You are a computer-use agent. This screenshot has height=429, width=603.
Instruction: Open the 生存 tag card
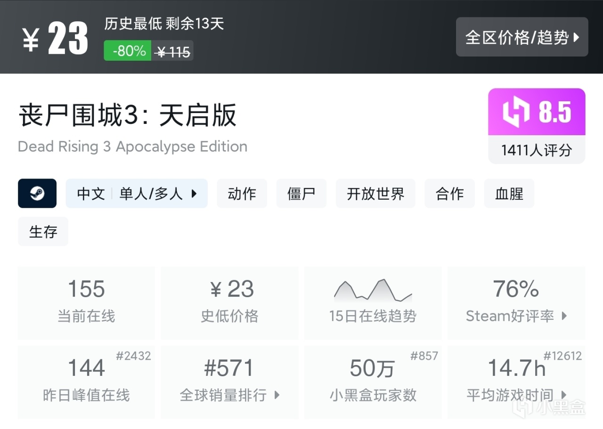43,231
